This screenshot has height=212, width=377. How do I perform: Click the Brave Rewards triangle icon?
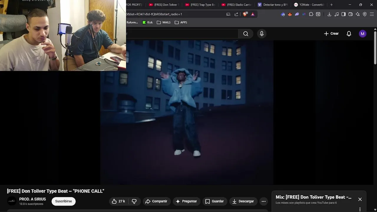tap(253, 14)
